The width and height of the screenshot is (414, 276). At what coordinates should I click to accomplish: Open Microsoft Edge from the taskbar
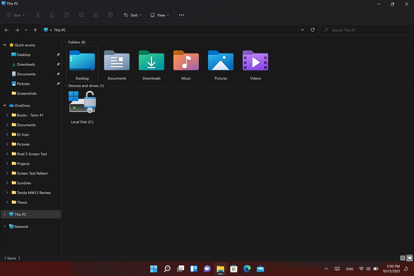247,269
